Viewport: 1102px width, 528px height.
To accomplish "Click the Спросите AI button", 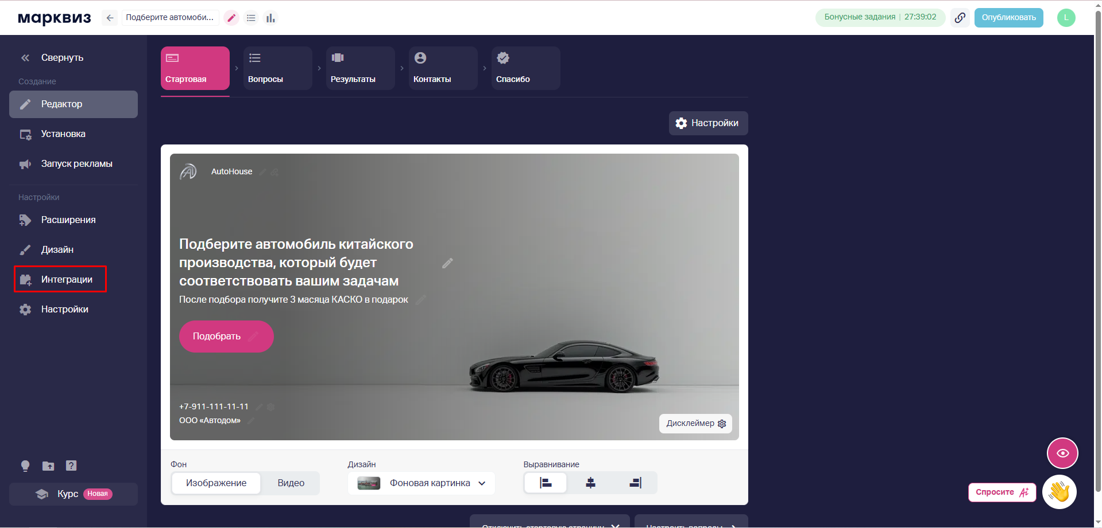I will 1002,492.
